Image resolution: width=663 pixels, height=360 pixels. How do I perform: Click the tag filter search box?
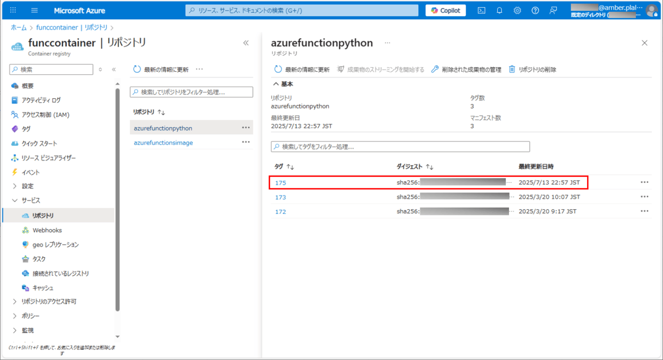pyautogui.click(x=400, y=147)
